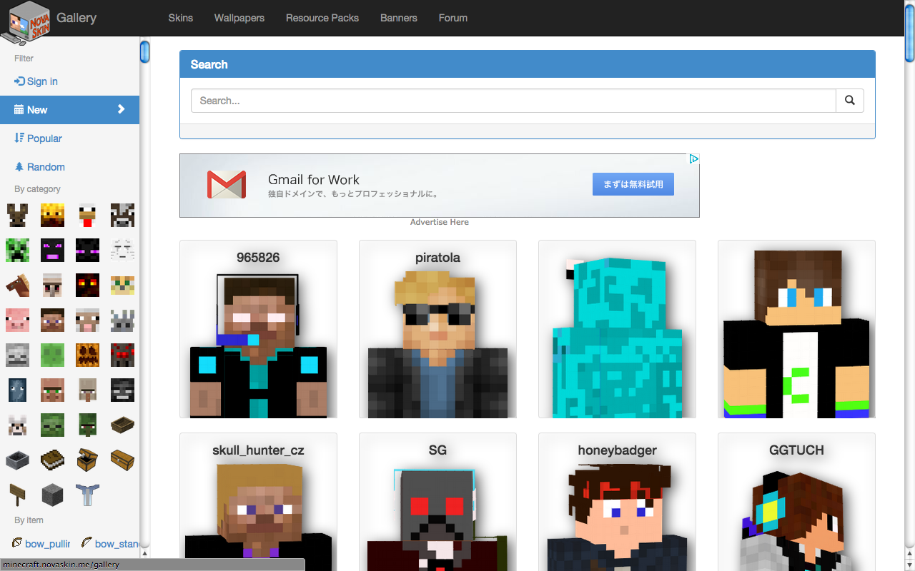Open the GGTUCH skin thumbnail
This screenshot has height=571, width=915.
click(x=796, y=502)
